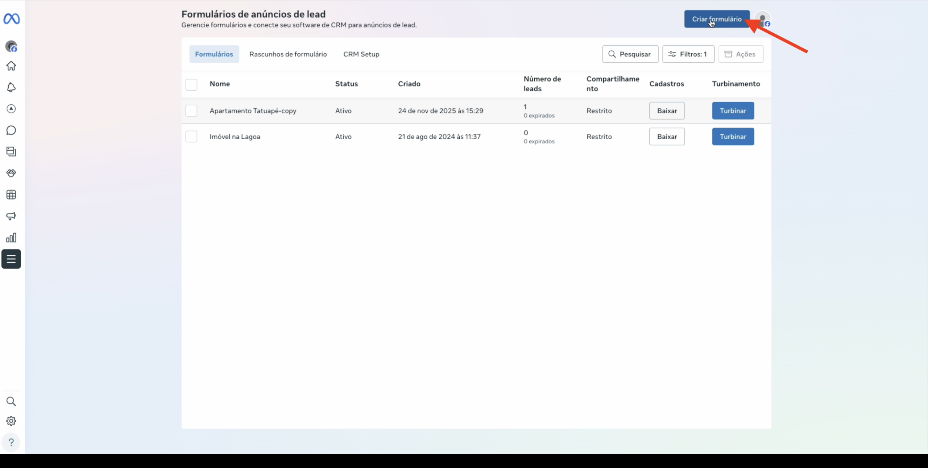Open the profile avatar account menu

click(762, 19)
